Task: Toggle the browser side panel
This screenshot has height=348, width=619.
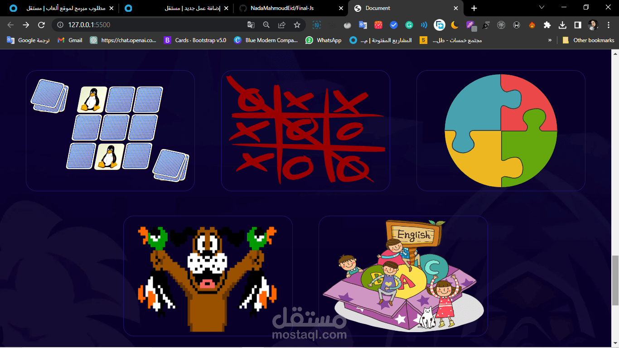Action: (578, 25)
